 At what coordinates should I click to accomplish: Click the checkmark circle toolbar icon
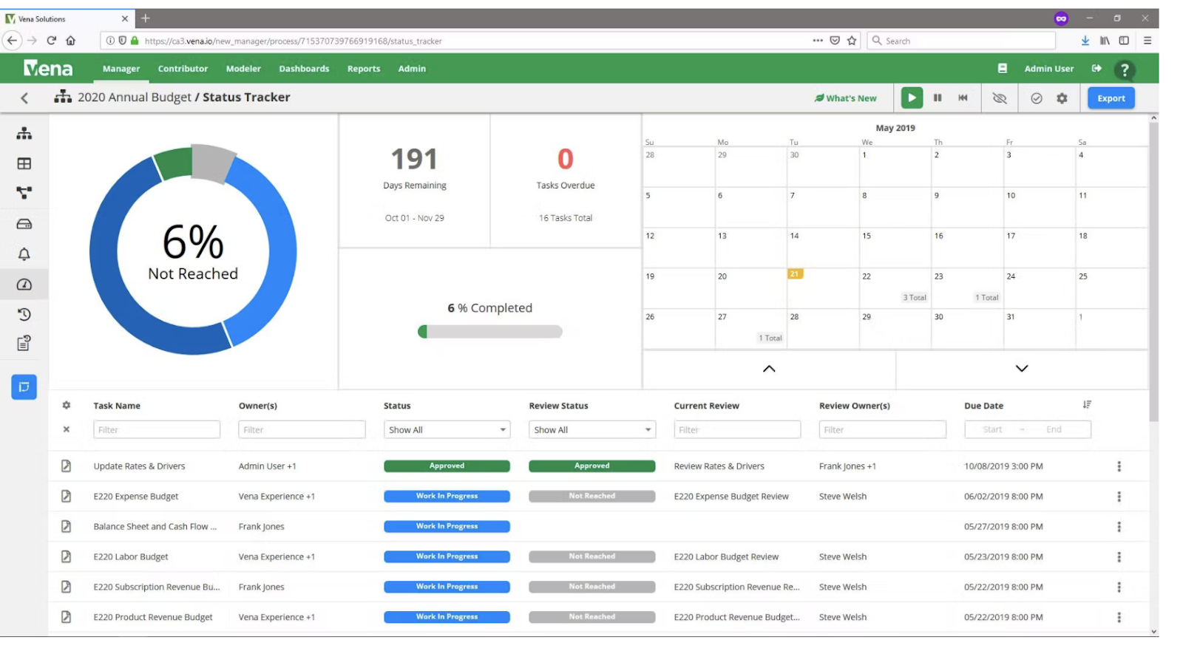tap(1037, 98)
